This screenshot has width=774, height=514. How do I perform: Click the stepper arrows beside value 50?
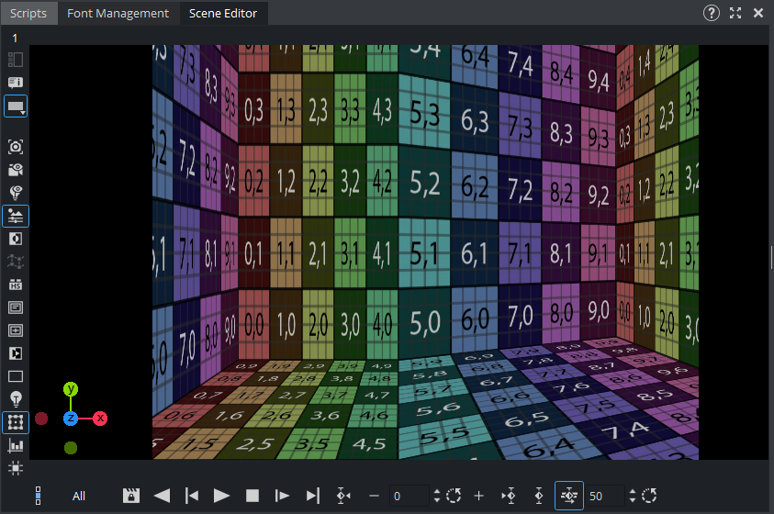tap(632, 496)
